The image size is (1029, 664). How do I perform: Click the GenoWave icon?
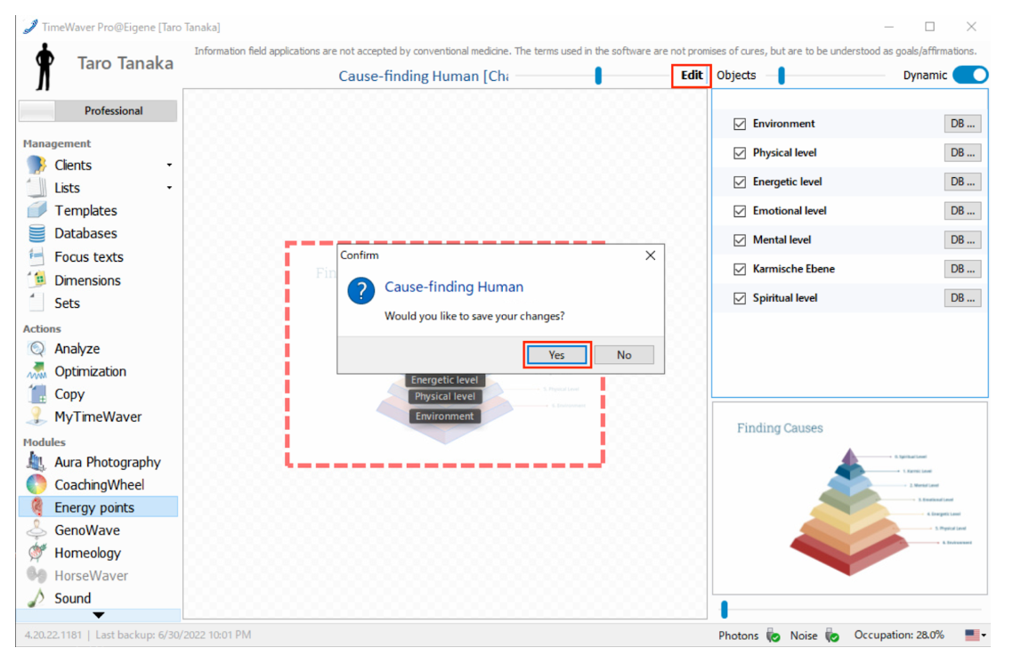(x=36, y=530)
